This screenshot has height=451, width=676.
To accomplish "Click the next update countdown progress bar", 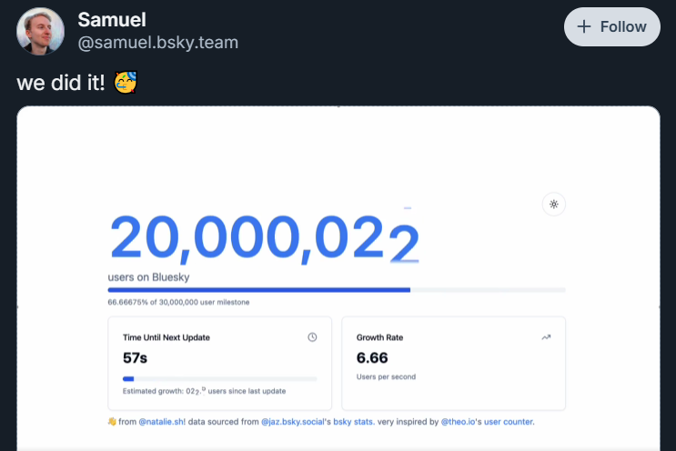I will pyautogui.click(x=219, y=379).
